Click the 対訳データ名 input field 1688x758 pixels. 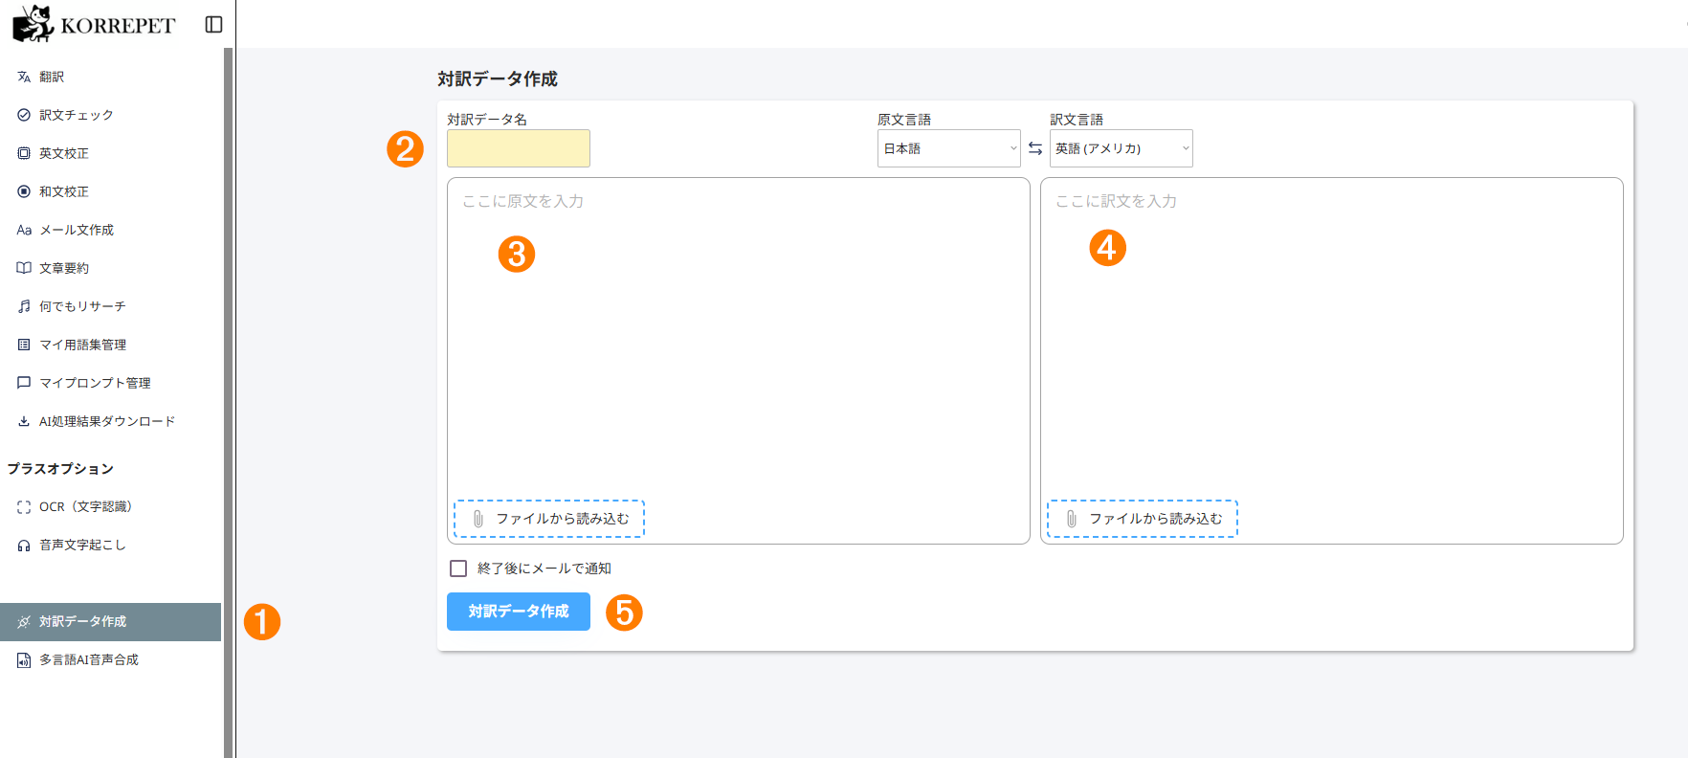pos(519,148)
